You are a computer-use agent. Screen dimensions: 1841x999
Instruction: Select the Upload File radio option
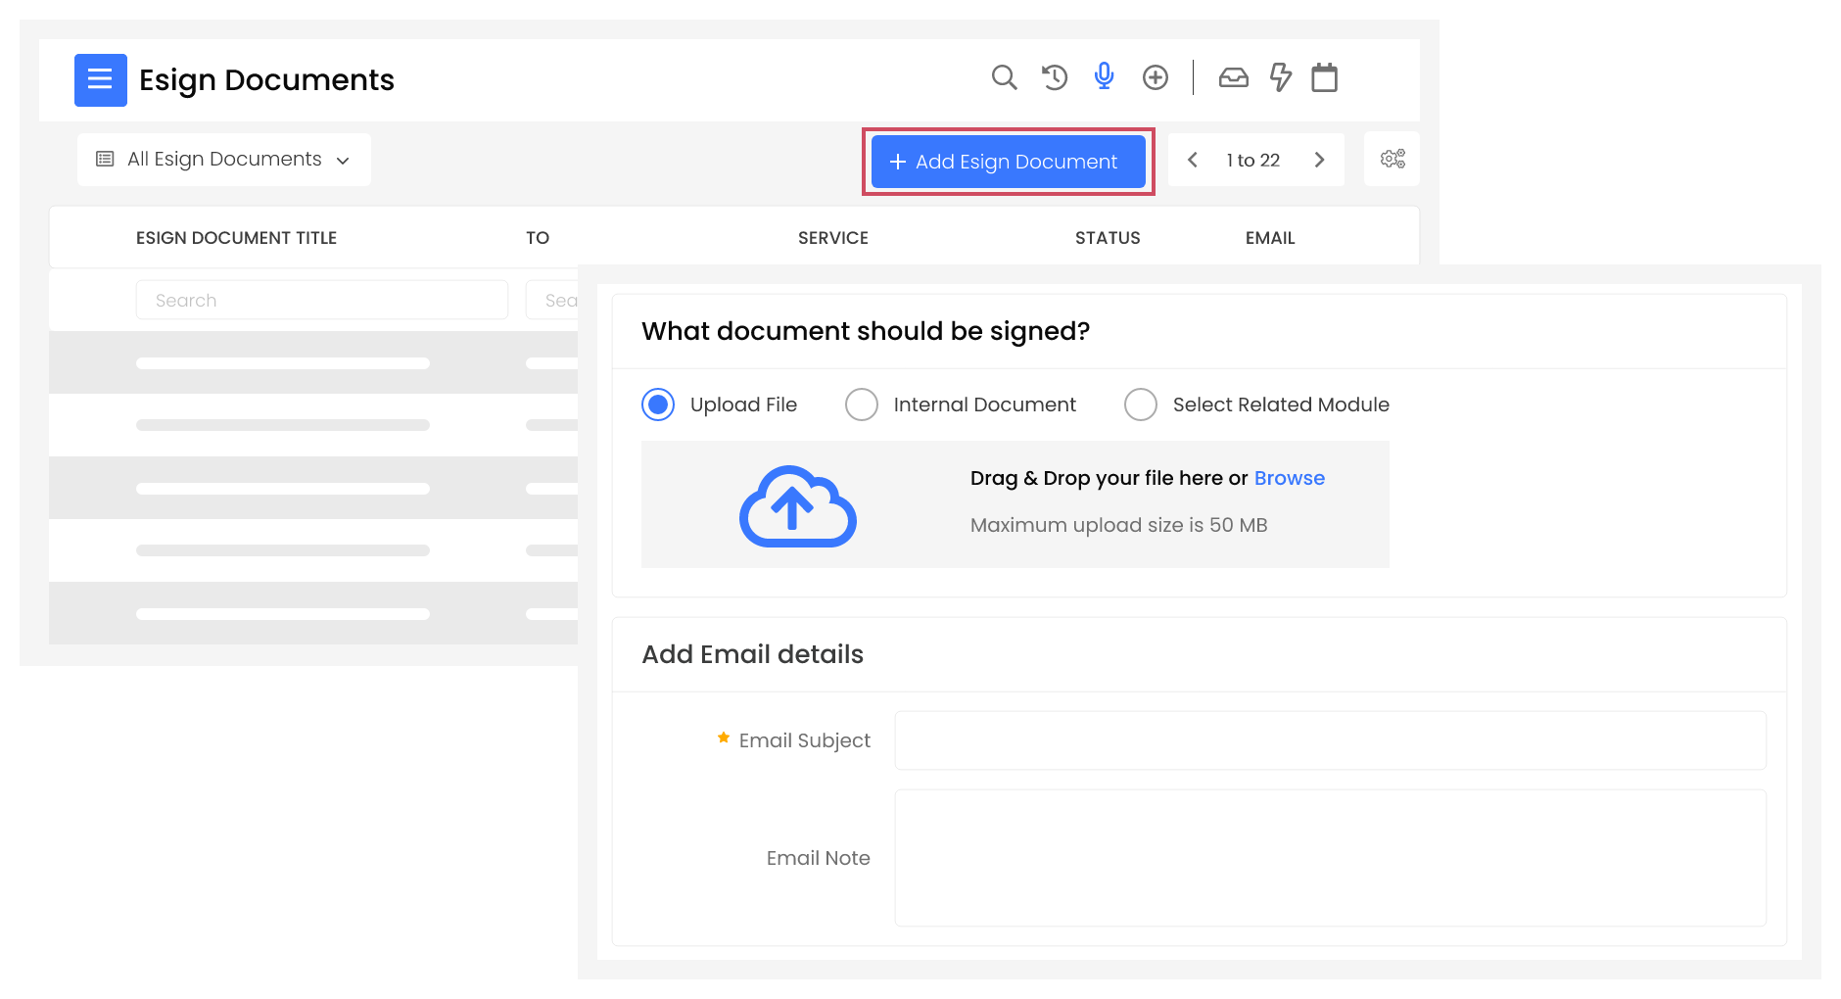tap(658, 404)
